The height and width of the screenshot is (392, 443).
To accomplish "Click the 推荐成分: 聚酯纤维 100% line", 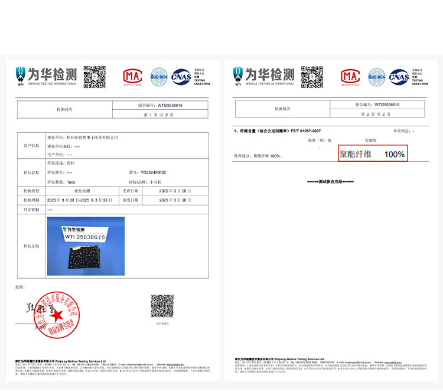I will 258,156.
